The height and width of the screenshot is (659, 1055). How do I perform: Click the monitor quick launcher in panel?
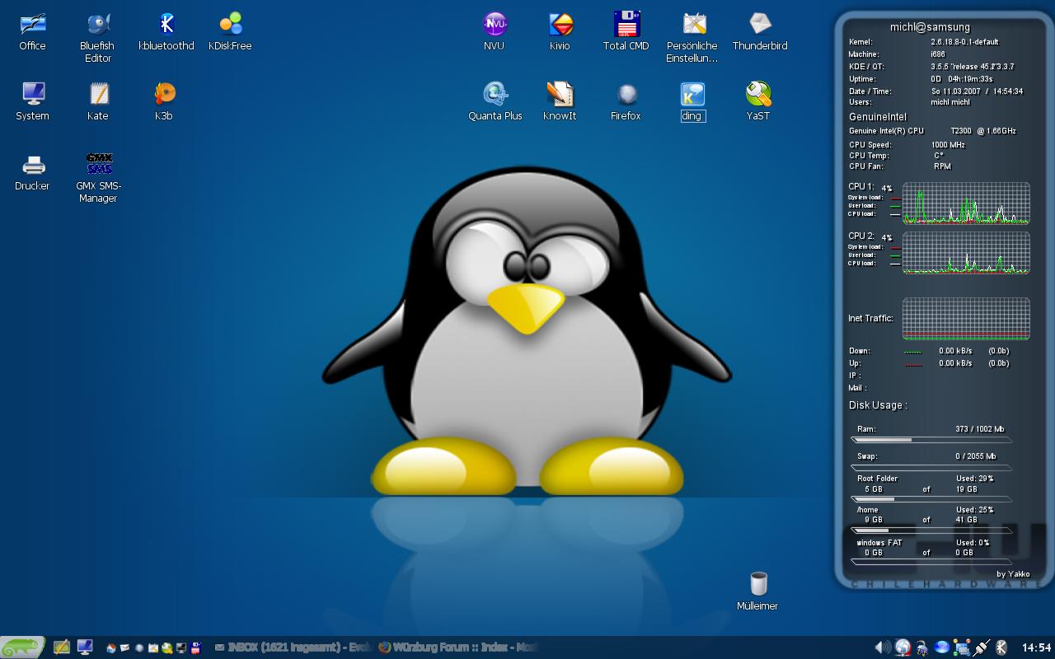[85, 647]
